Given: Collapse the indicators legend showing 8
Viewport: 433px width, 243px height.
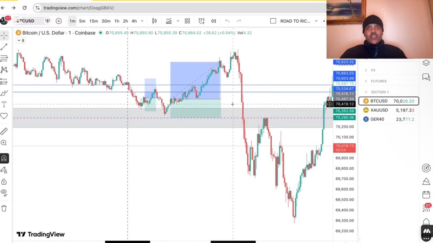Looking at the screenshot, I should (21, 40).
